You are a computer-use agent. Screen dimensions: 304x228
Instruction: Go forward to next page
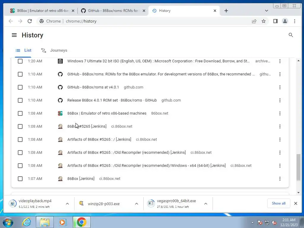pyautogui.click(x=20, y=21)
